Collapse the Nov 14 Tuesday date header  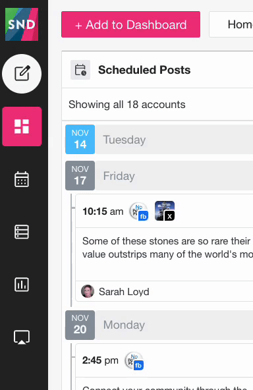pos(159,140)
